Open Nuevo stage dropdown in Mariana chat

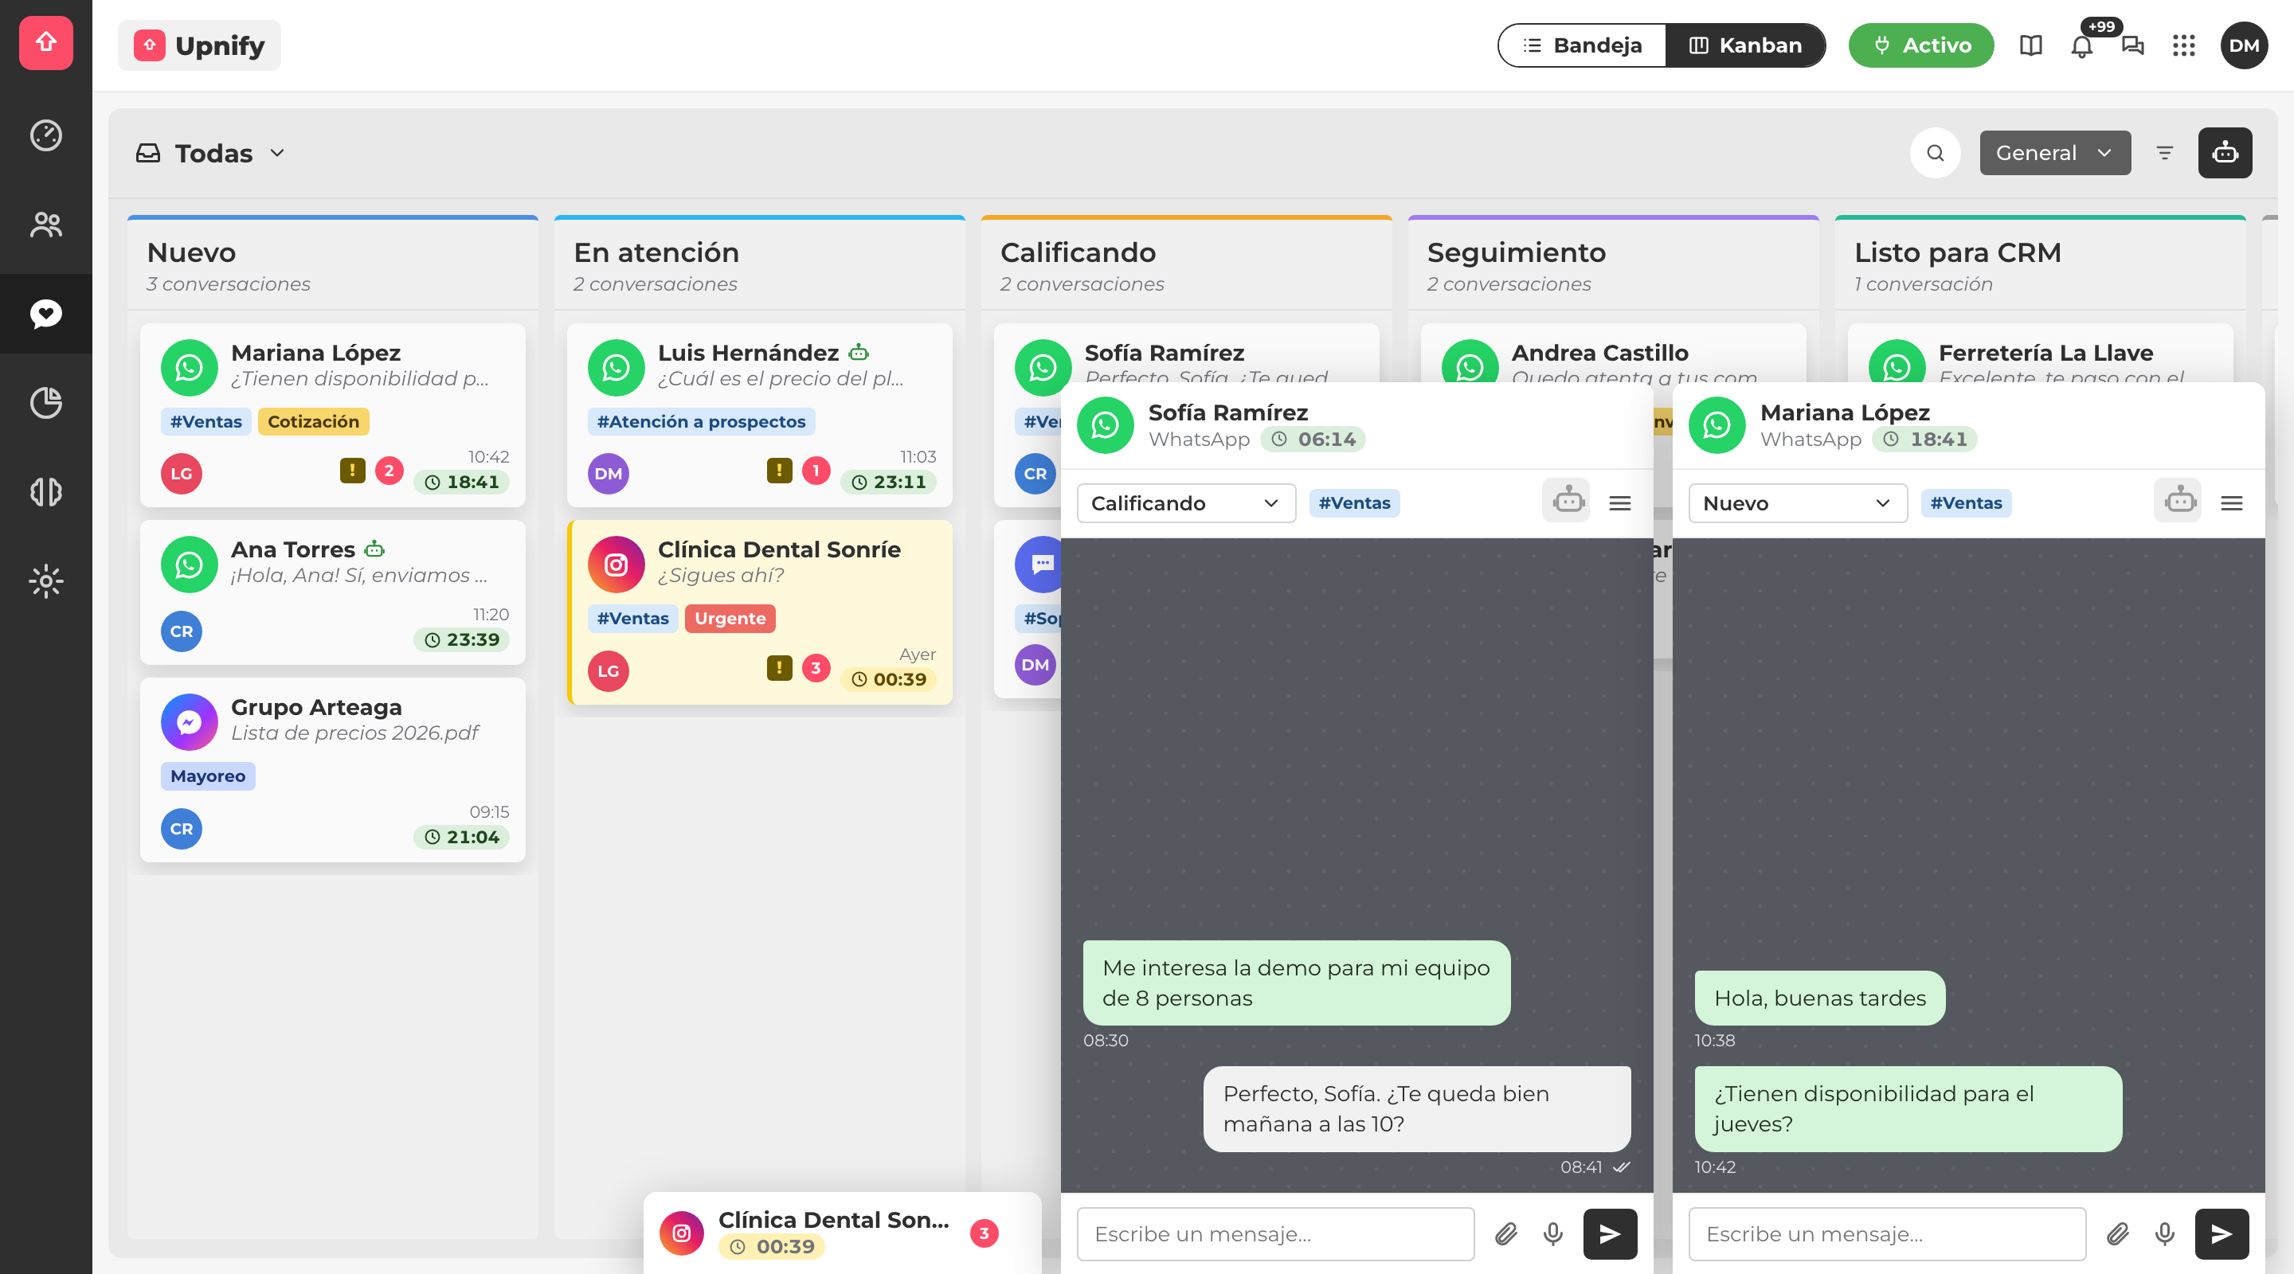[1798, 503]
